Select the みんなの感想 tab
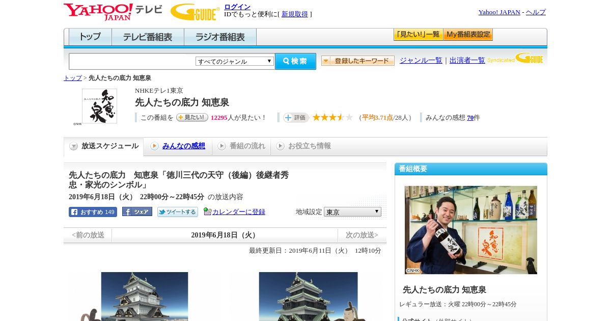Screen dimensions: 611x321 tap(178, 146)
